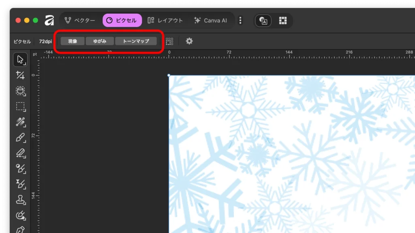Open the Canva AI tab
Image resolution: width=415 pixels, height=233 pixels.
pyautogui.click(x=210, y=20)
